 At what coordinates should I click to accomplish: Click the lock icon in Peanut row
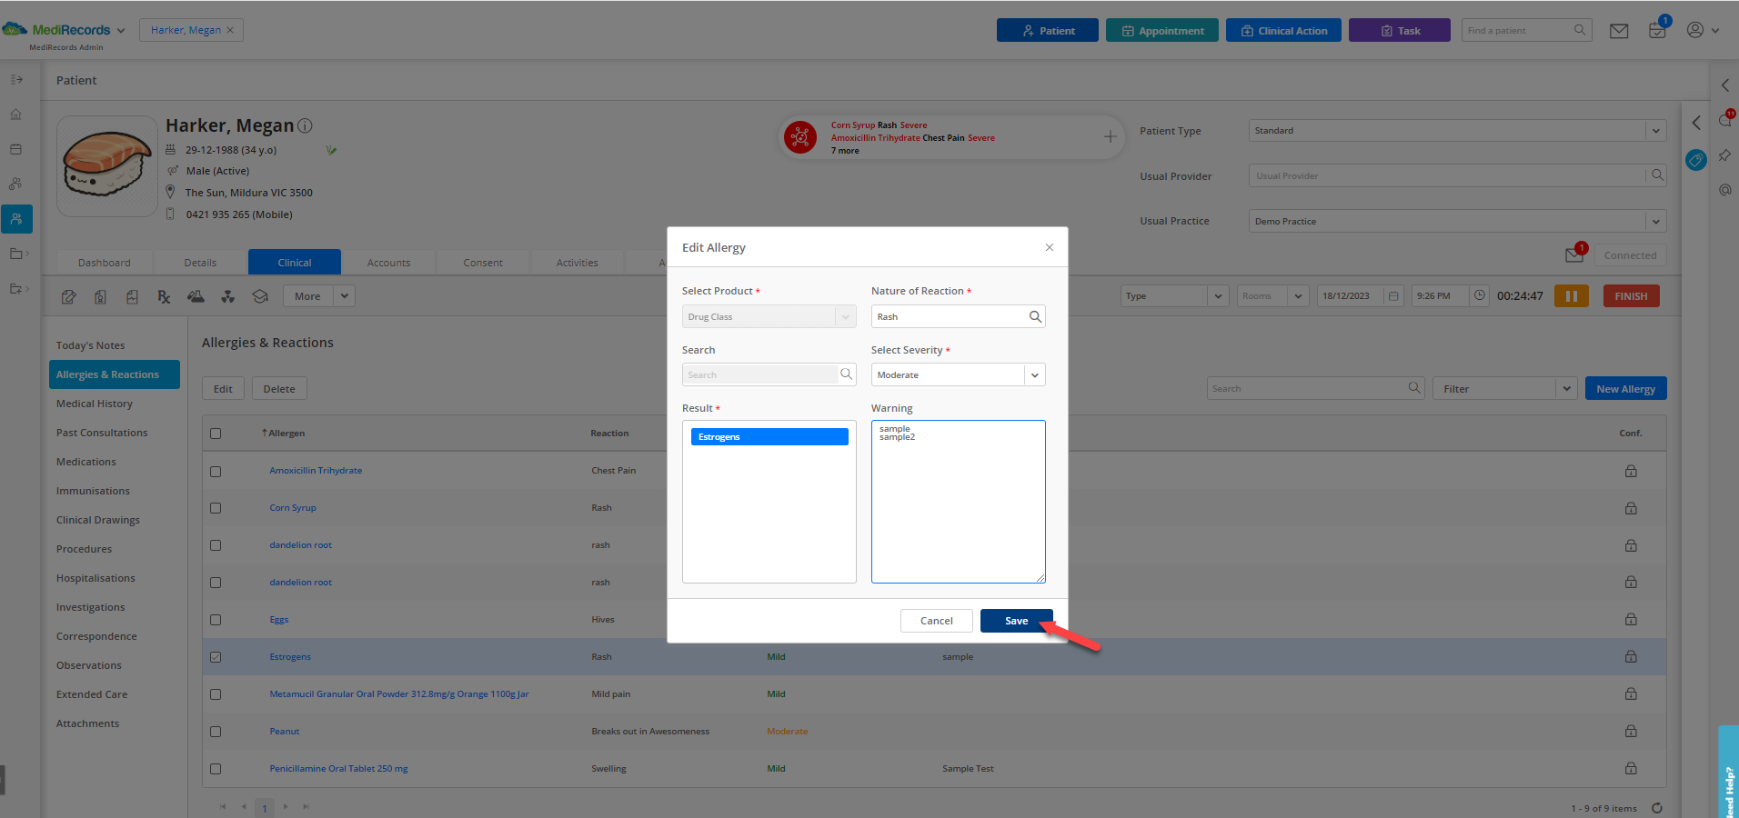pos(1631,731)
